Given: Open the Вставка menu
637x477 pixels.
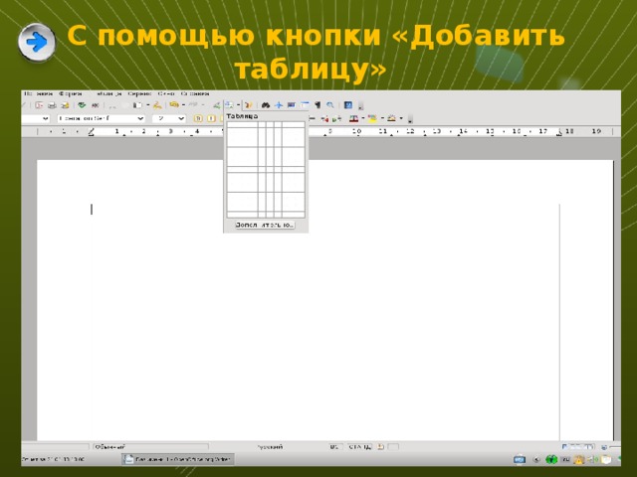Looking at the screenshot, I should tap(38, 93).
